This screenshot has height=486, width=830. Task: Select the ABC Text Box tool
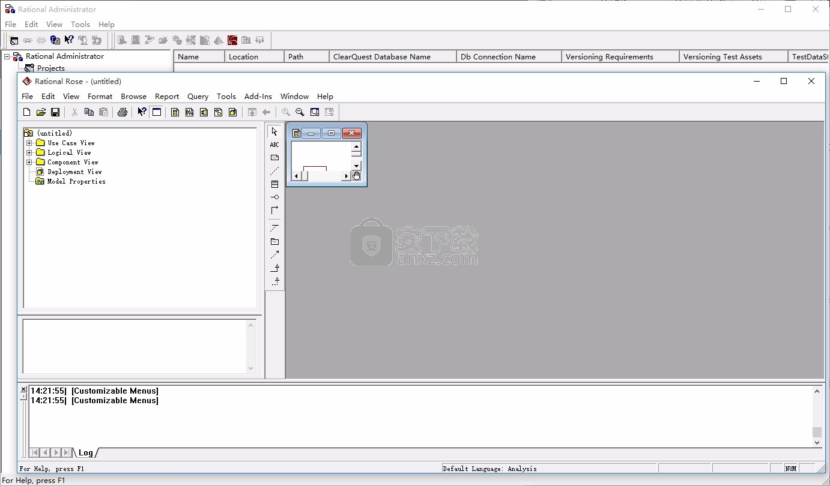274,145
